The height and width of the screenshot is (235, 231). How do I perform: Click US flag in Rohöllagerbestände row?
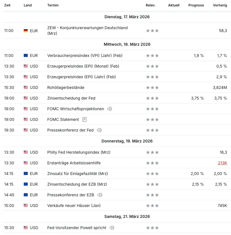(x=26, y=87)
